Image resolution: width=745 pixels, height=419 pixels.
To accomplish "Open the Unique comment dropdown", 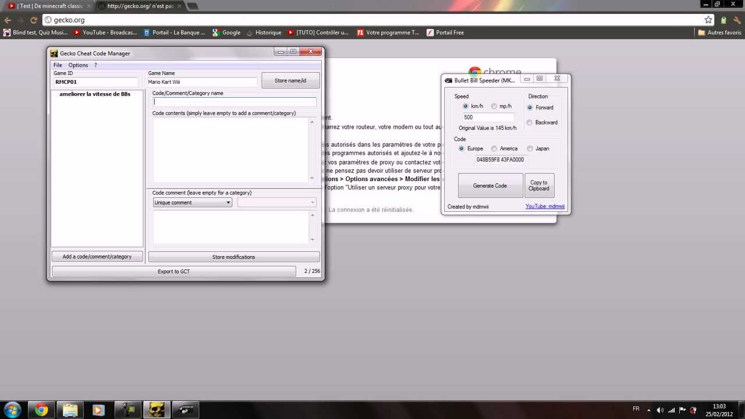I will tap(193, 203).
